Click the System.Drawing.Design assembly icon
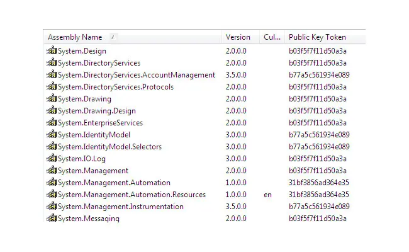 coord(52,110)
